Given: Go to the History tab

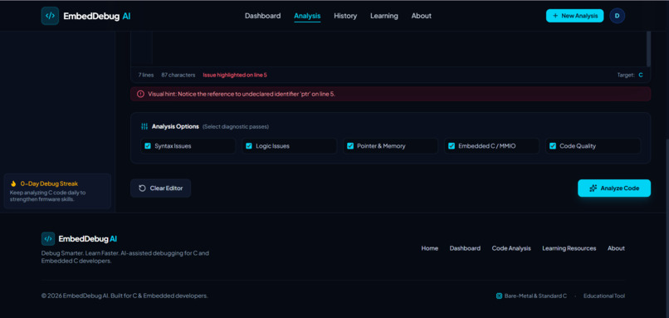Looking at the screenshot, I should pos(345,16).
